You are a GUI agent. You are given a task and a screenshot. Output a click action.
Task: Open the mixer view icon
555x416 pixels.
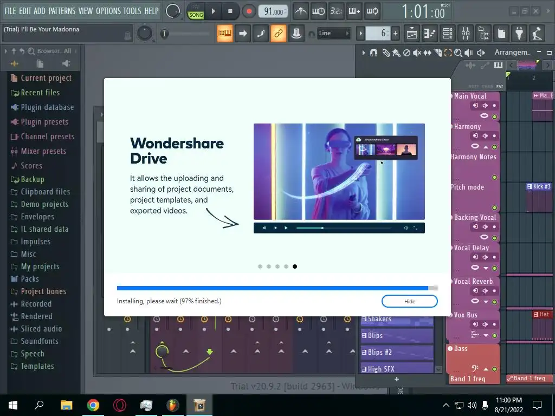coord(466,33)
